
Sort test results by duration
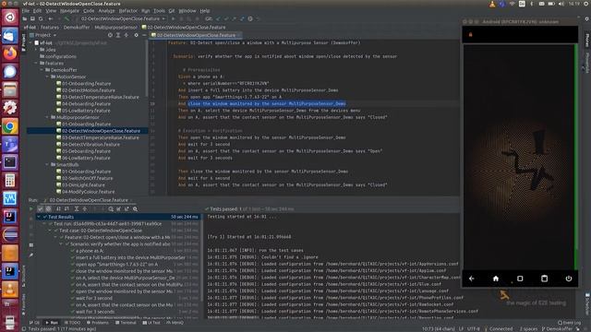(66, 209)
